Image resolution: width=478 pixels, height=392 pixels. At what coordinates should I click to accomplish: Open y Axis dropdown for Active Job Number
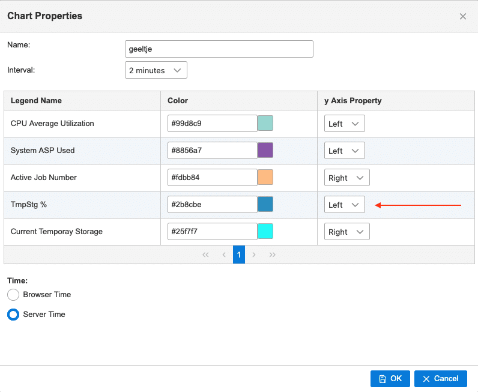tap(347, 178)
